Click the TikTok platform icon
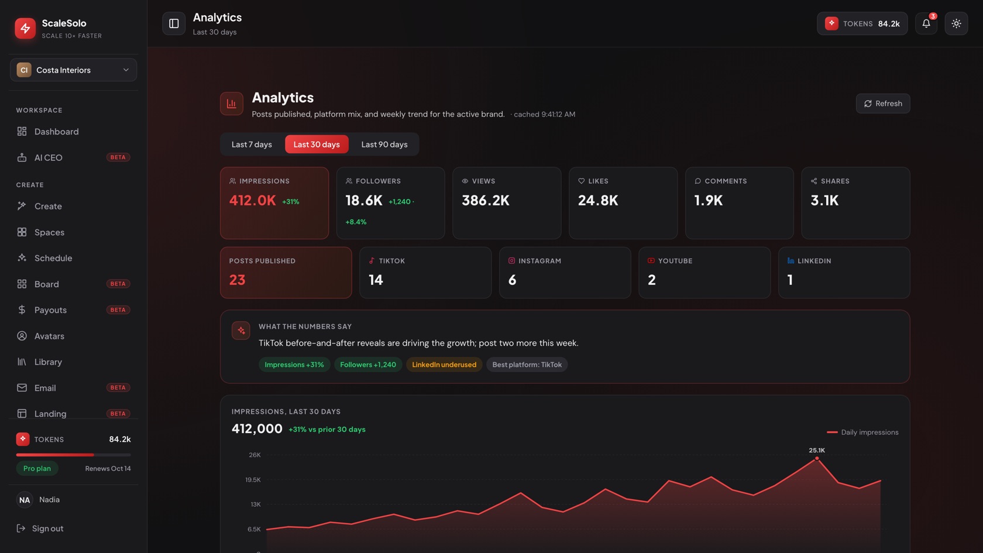 [372, 260]
